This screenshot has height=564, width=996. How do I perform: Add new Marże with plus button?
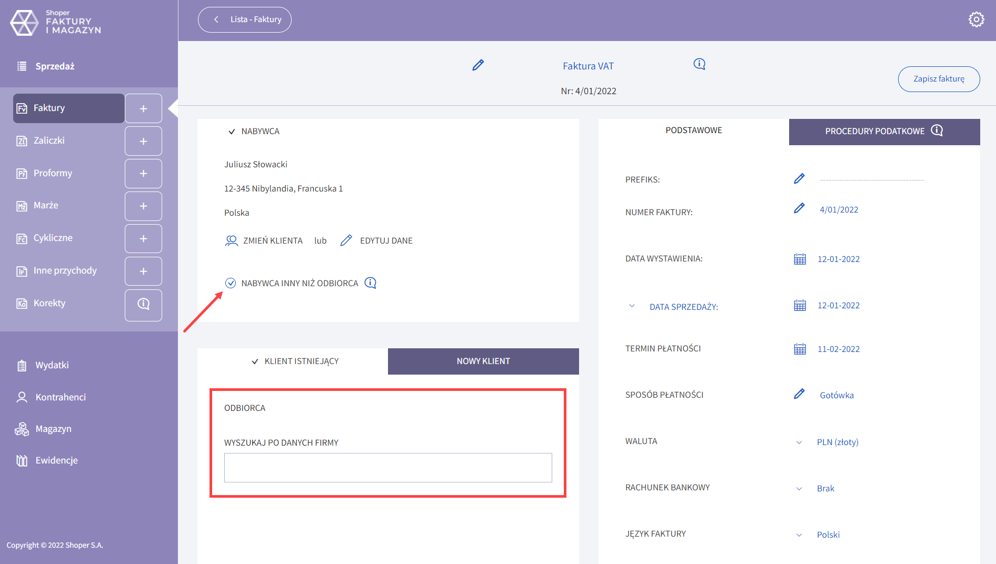point(143,206)
